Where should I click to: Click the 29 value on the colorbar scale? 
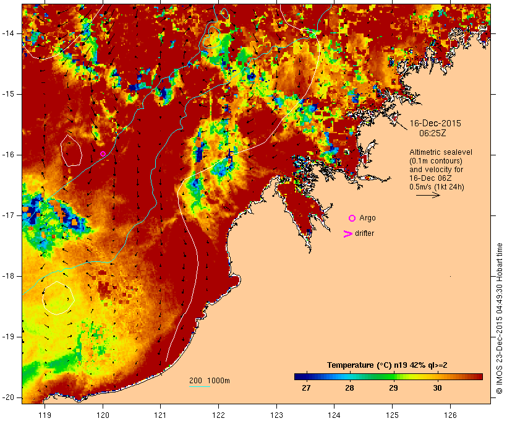coord(393,388)
